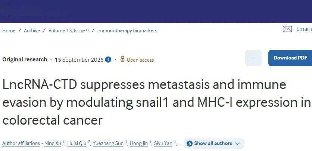Open the Immunotherapy biomarkers section link
Screen dimensions: 312x151
pos(127,30)
